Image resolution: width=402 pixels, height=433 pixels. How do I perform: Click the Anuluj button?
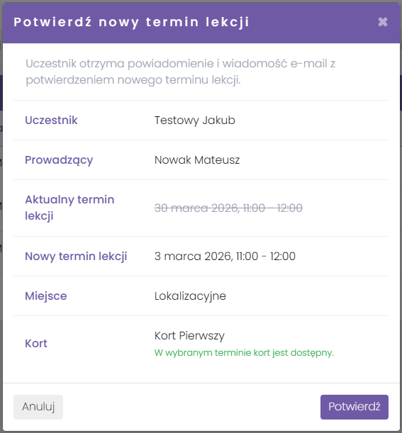tap(38, 407)
